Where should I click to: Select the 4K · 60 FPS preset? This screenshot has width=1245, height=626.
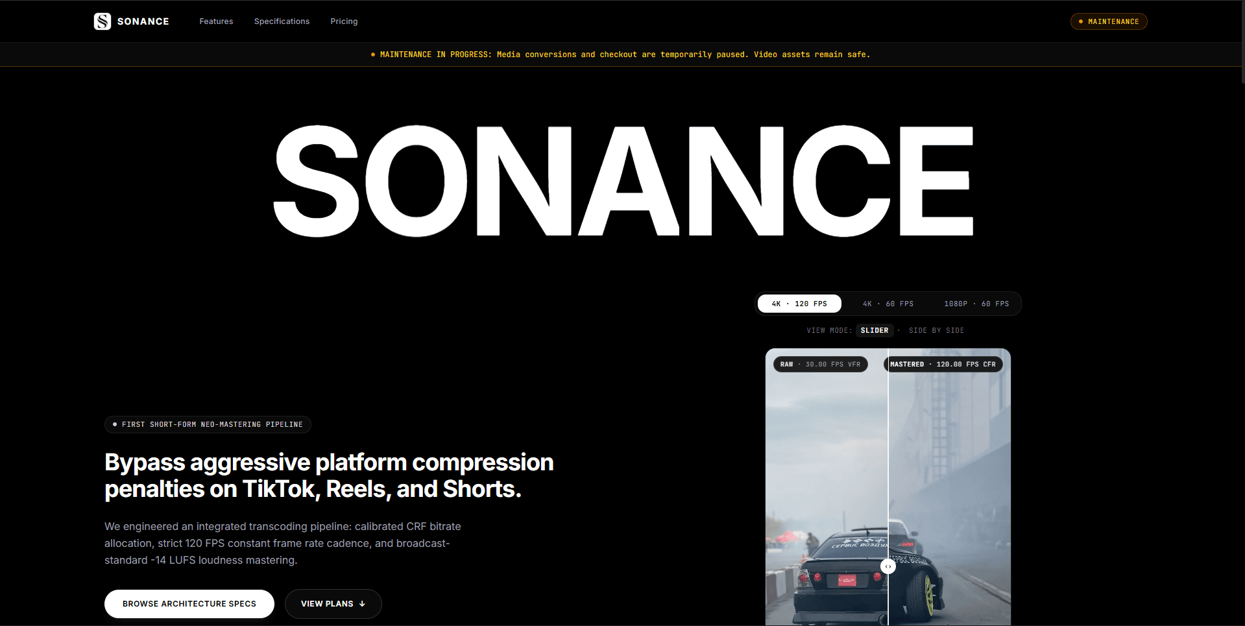[x=888, y=304]
